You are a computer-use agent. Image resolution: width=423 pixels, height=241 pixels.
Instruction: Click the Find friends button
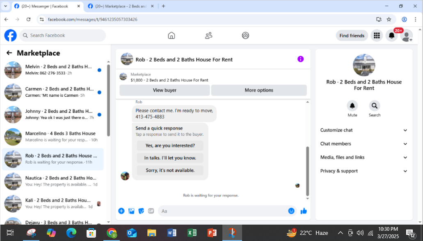(x=352, y=36)
